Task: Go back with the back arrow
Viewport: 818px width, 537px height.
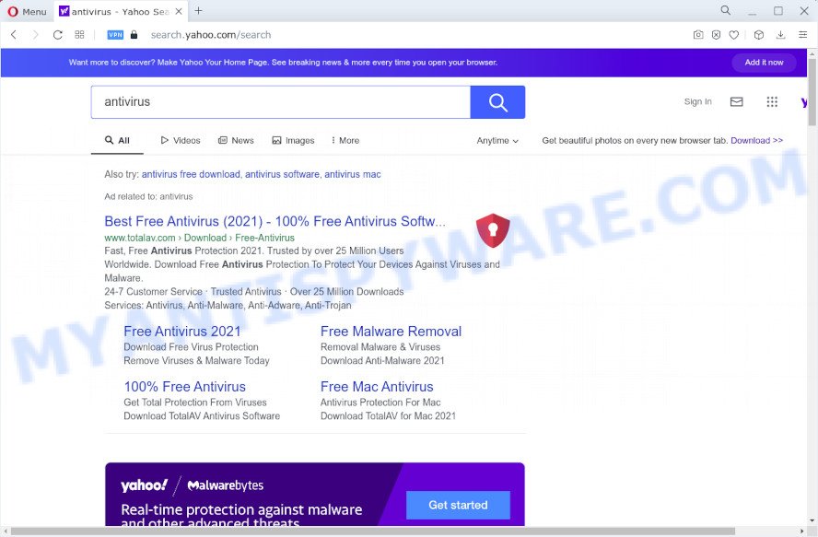Action: 14,35
